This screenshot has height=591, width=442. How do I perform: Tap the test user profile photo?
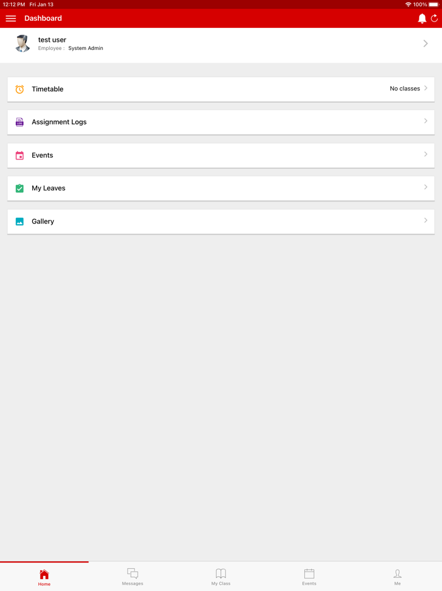22,44
